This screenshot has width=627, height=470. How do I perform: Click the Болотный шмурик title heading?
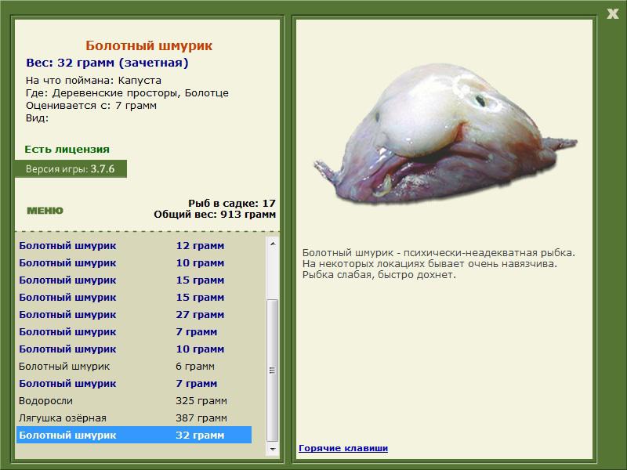pyautogui.click(x=149, y=45)
